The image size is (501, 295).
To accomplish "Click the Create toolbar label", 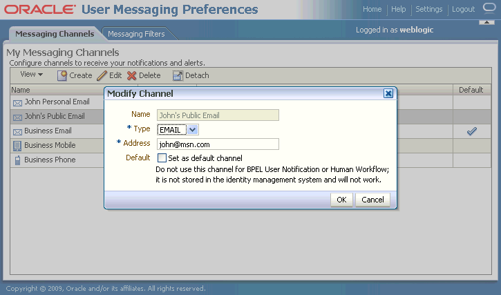I will [x=81, y=75].
